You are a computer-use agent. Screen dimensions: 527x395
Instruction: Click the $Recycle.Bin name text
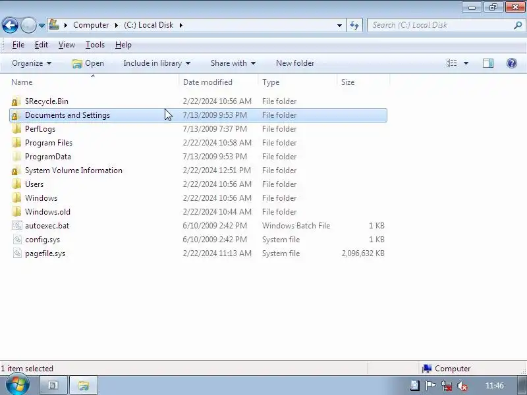47,101
